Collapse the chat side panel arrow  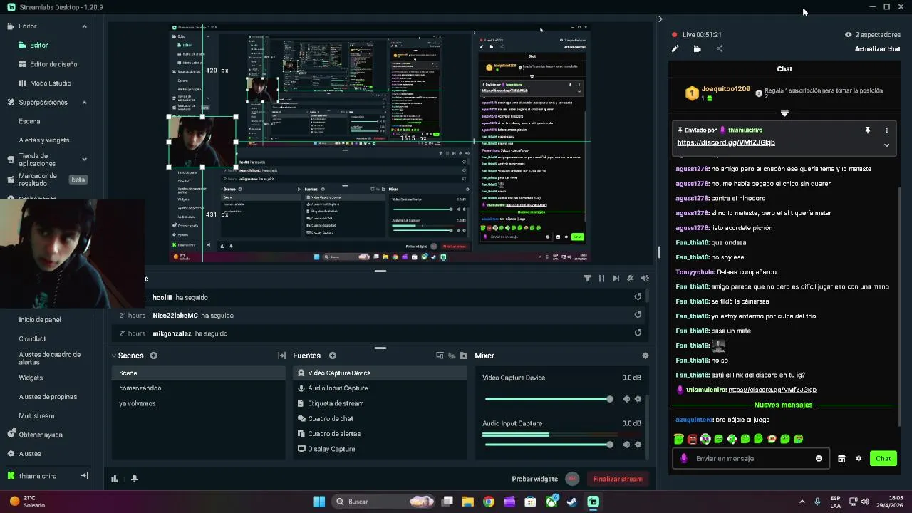click(x=660, y=19)
